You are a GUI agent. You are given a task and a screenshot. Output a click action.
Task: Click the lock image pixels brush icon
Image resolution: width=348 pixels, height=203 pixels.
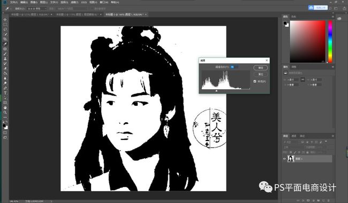(x=295, y=152)
